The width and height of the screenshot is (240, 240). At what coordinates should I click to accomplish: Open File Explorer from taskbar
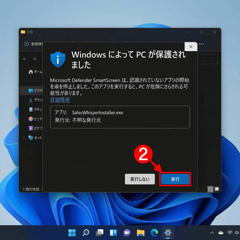(141, 232)
